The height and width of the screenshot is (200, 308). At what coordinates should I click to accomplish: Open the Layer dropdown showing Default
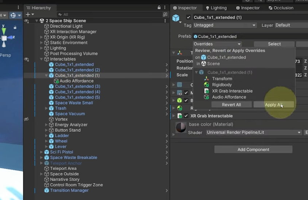click(291, 25)
